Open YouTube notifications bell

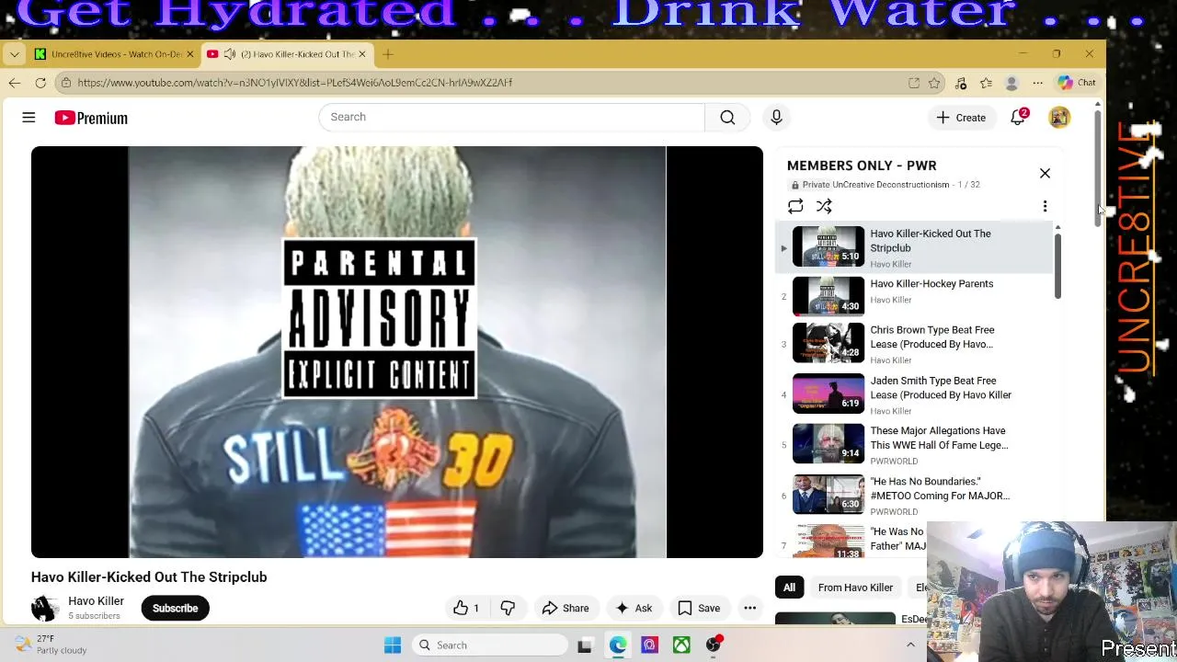click(1018, 118)
